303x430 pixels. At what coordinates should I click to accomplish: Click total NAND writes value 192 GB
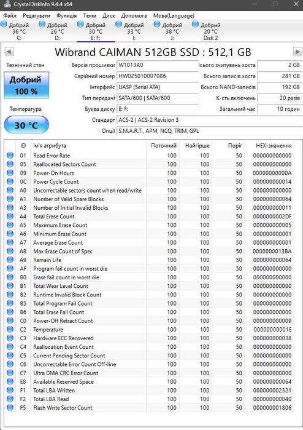pyautogui.click(x=280, y=87)
